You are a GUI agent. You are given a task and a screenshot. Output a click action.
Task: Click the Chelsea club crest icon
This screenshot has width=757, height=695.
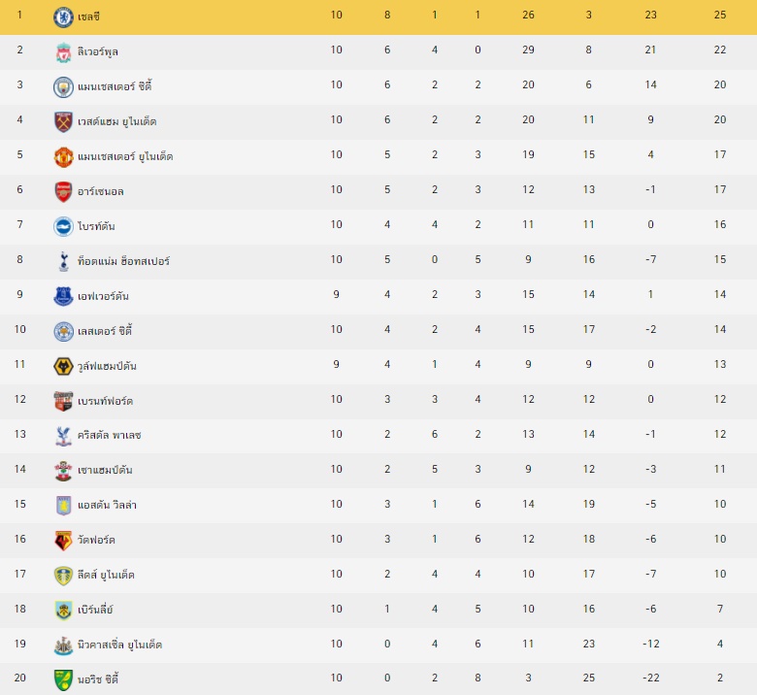(x=63, y=17)
